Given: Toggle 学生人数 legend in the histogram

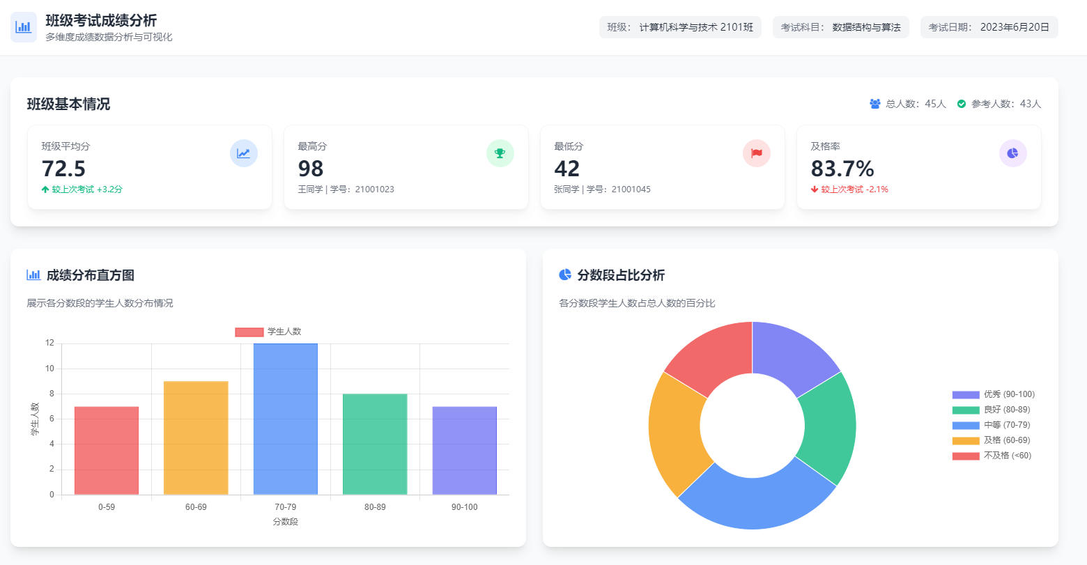Looking at the screenshot, I should pos(268,332).
